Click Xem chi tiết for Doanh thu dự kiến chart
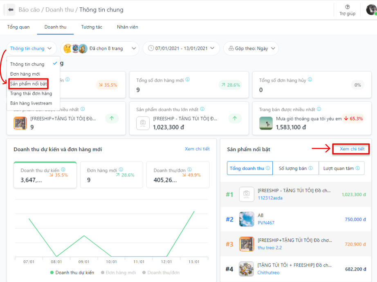 (197, 149)
